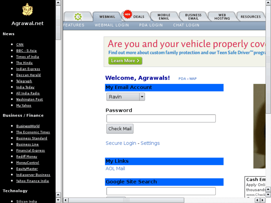
Task: Focus the Google Site Search field
Action: tap(161, 191)
